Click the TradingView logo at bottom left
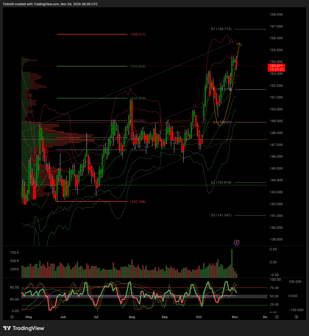The height and width of the screenshot is (336, 309). pos(24,328)
